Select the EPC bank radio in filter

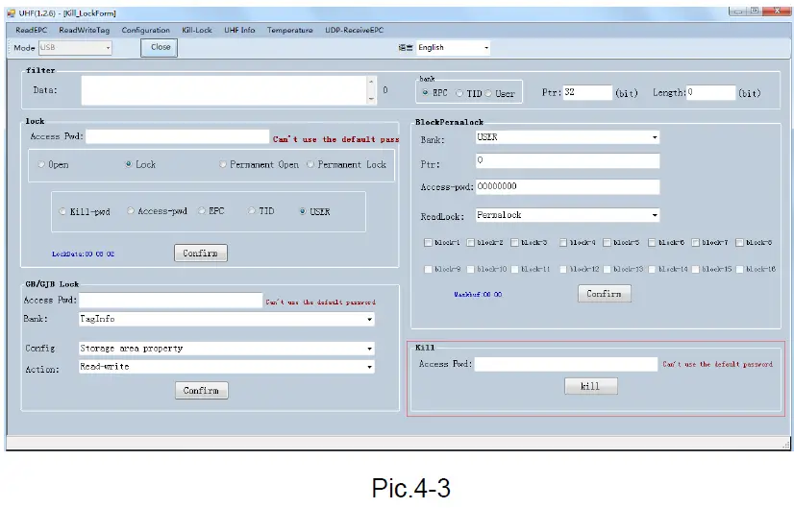click(425, 92)
